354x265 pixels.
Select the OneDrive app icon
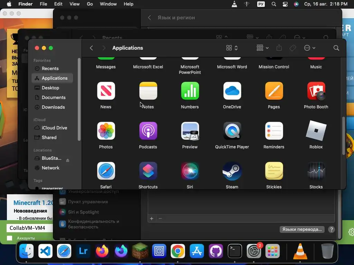(x=232, y=91)
